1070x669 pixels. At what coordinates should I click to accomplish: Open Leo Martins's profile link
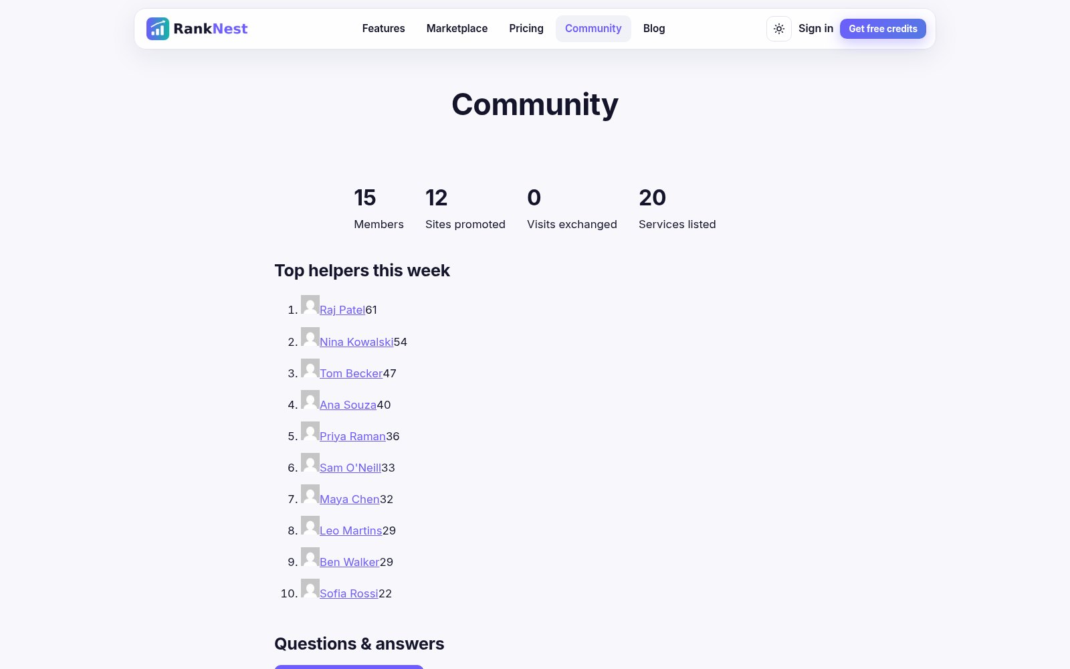tap(351, 531)
